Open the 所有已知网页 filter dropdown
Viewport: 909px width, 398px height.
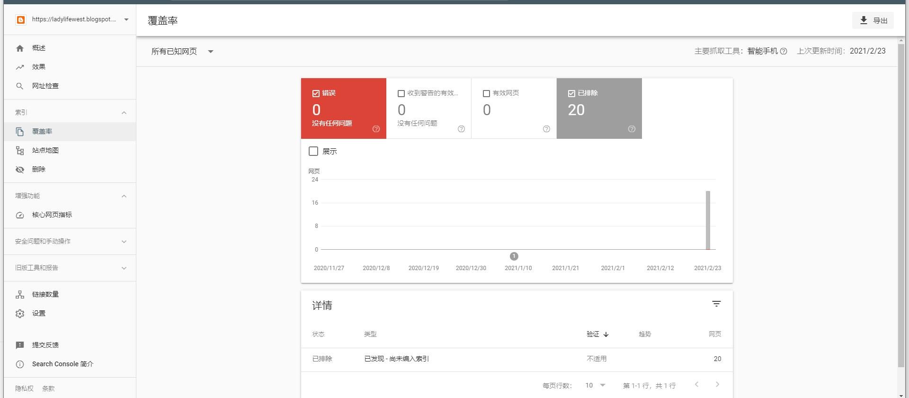coord(182,51)
